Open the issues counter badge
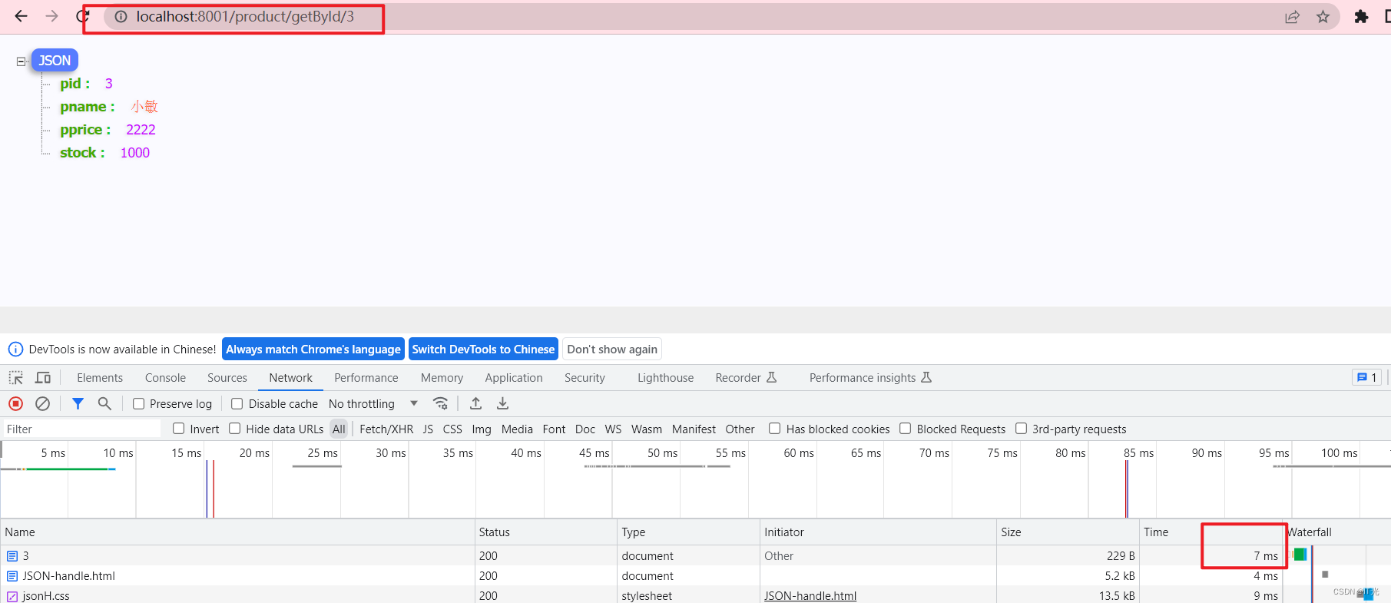This screenshot has width=1391, height=603. point(1367,377)
